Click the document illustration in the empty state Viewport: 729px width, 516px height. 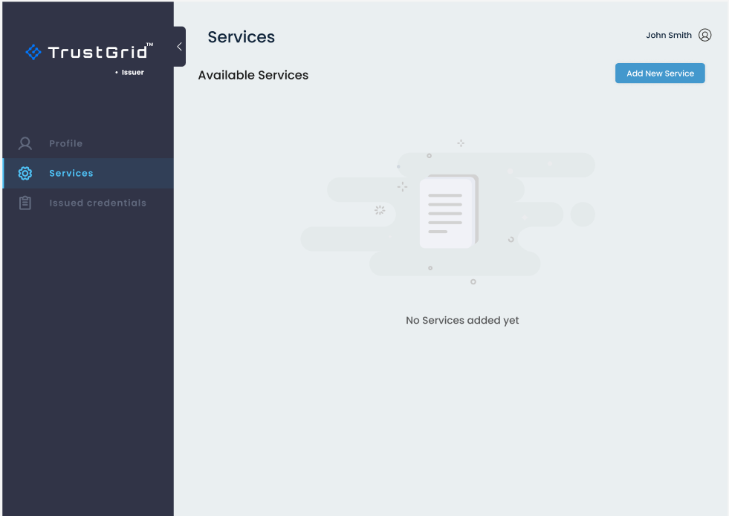447,212
